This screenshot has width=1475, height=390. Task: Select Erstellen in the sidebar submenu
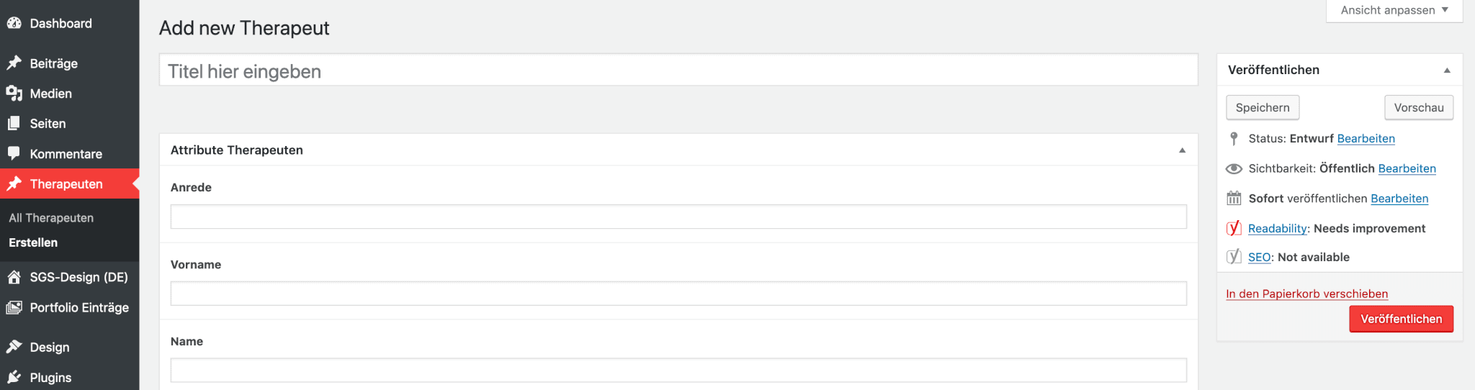(33, 242)
